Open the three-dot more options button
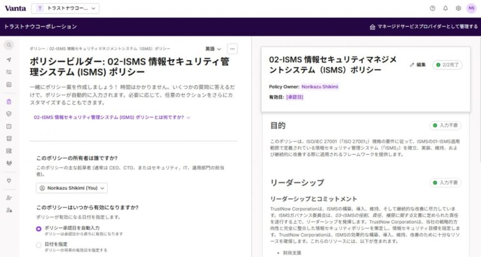Viewport: 481px width, 257px height. [232, 49]
